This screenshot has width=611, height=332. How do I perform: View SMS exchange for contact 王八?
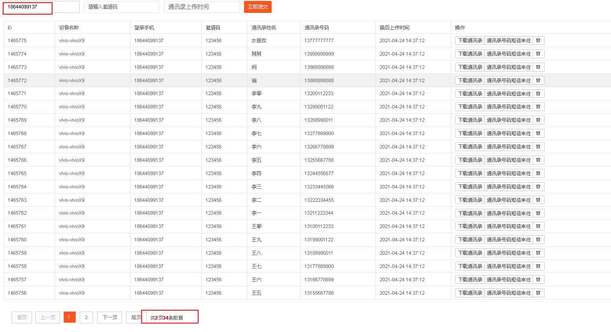[x=509, y=253]
